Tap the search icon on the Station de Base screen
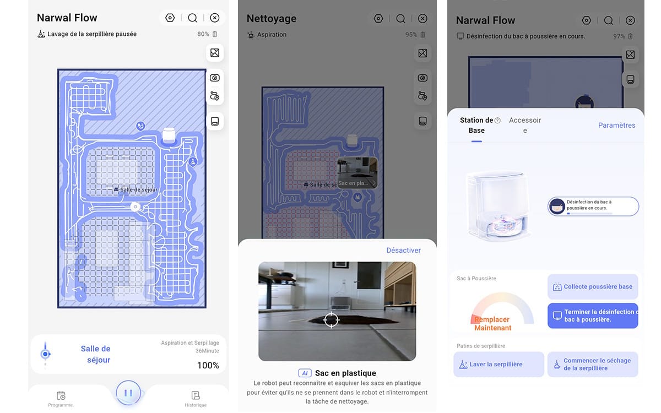Screen dimensions: 661x413 point(609,20)
